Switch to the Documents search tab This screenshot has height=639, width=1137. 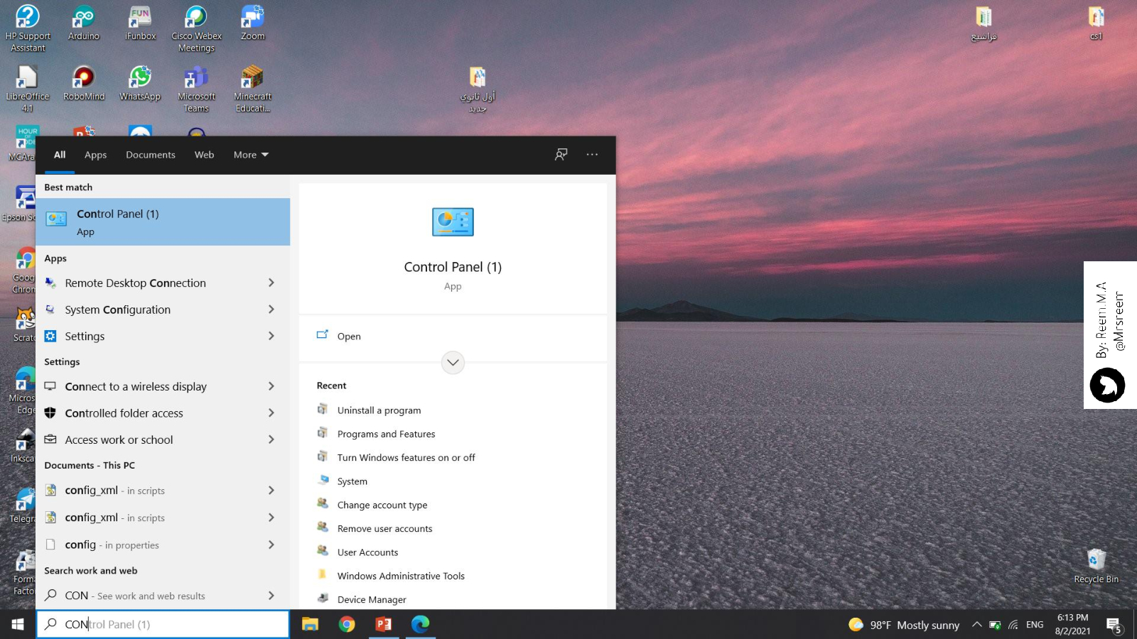pyautogui.click(x=150, y=155)
